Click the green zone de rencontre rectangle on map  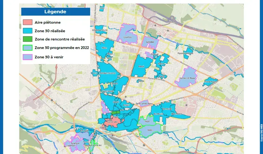[116, 113]
